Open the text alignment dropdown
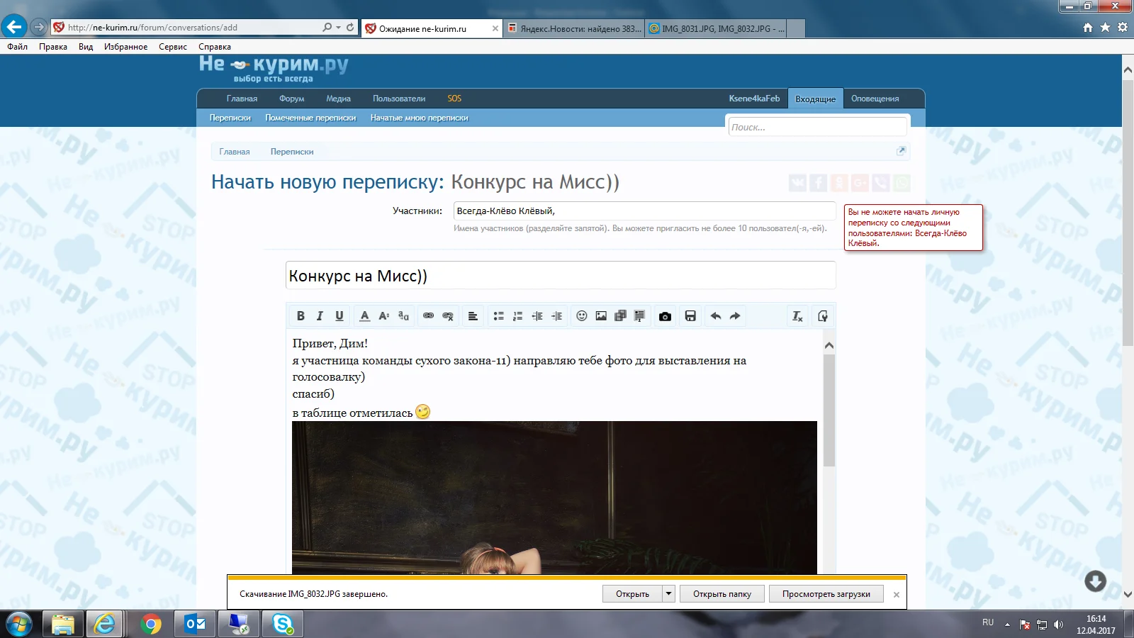Screen dimensions: 1134x638 473,316
